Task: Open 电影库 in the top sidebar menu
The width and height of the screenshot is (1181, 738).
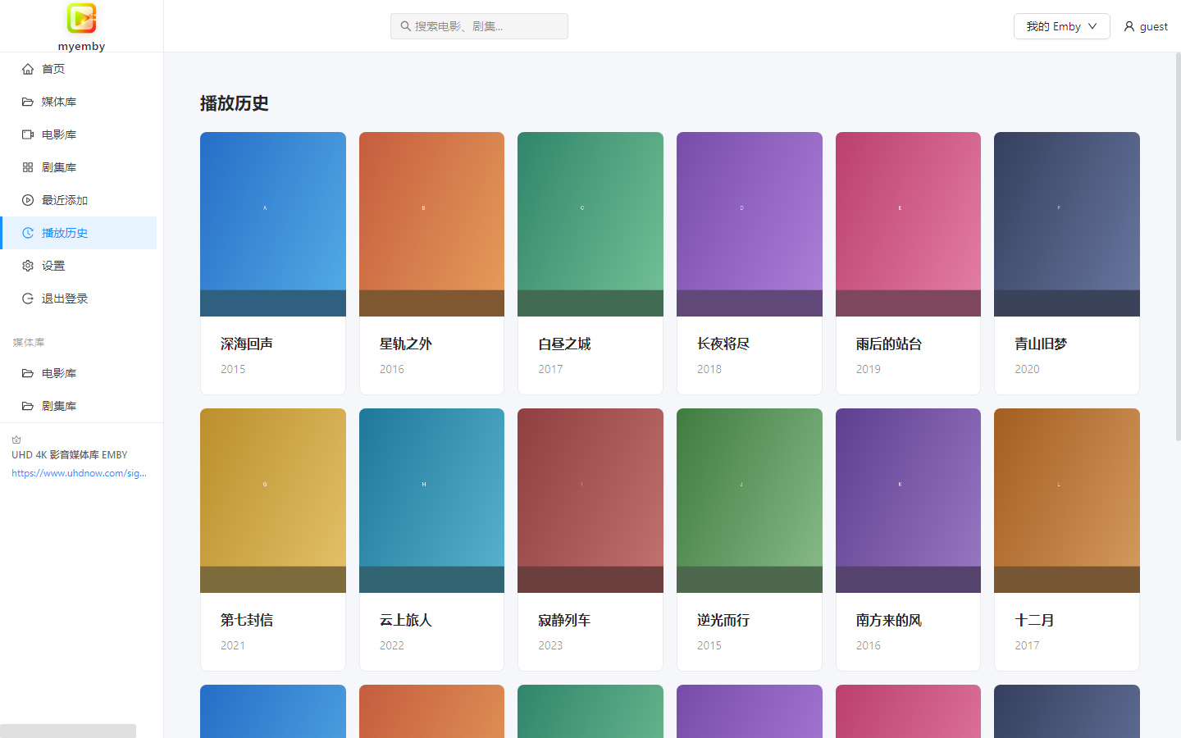Action: point(79,134)
